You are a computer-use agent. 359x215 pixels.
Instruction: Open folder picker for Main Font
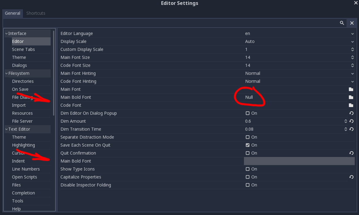point(351,89)
